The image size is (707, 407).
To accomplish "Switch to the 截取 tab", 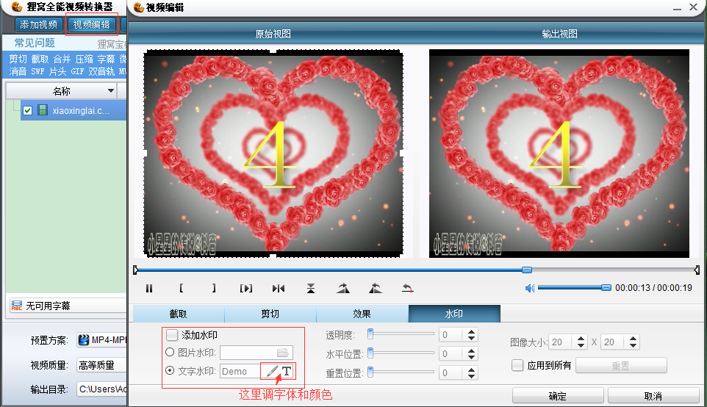I will point(178,314).
